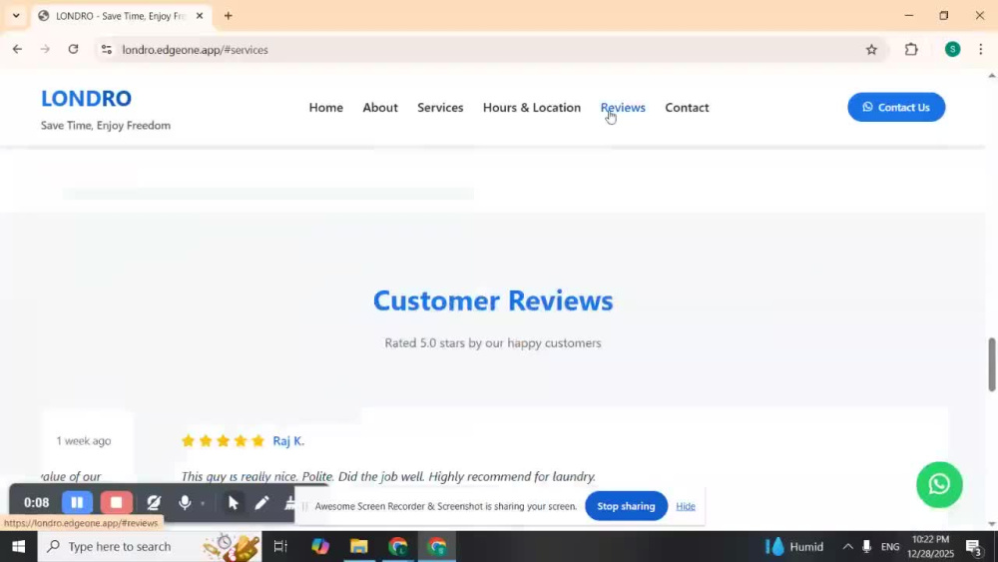Go back in browser history
This screenshot has height=562, width=998.
coord(17,49)
